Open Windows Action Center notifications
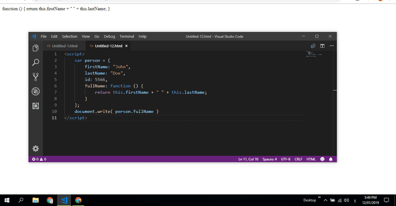 pos(387,200)
